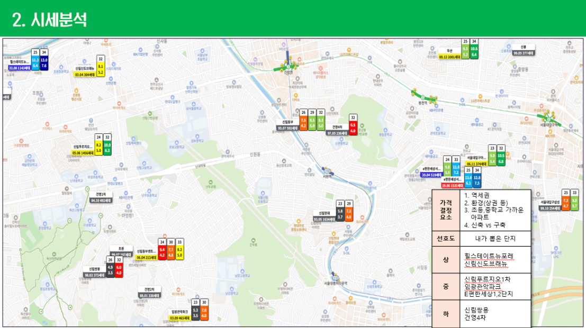Viewport: 586px width, 328px height.
Task: Click the 건우봉 green peak icon
Action: (x=254, y=240)
